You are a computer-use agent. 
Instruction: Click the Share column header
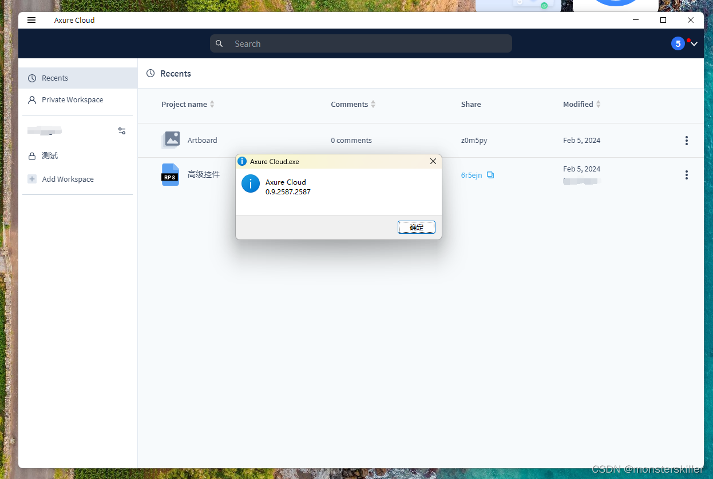click(x=471, y=104)
